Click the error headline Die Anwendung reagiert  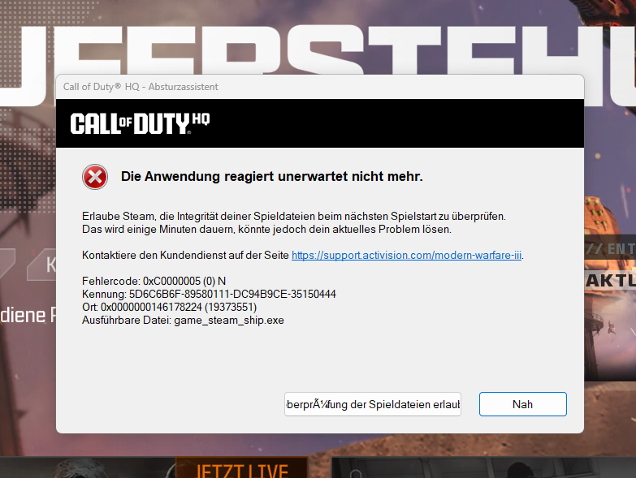click(272, 177)
